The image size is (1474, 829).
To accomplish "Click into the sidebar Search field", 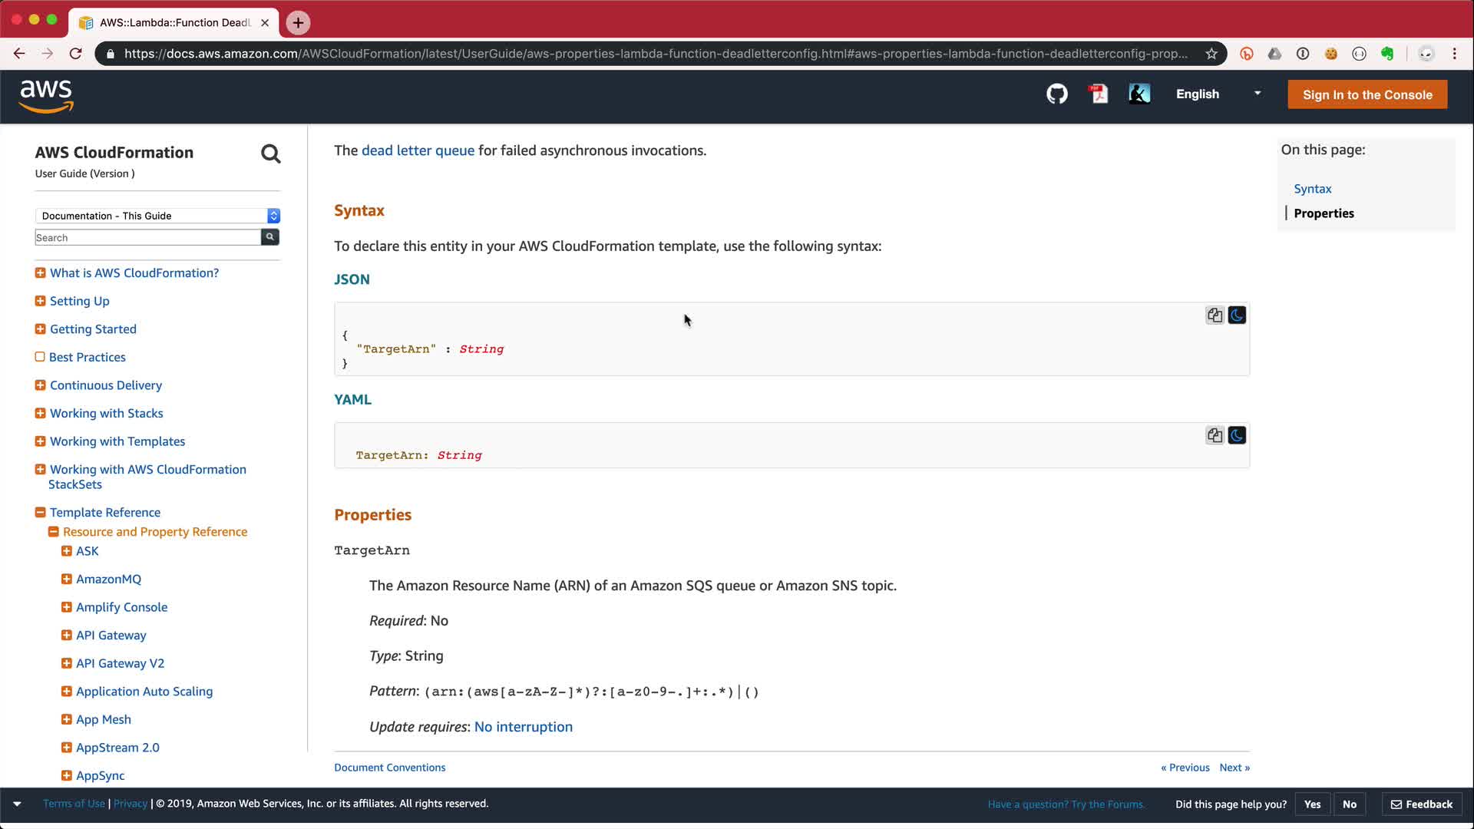I will click(x=147, y=238).
